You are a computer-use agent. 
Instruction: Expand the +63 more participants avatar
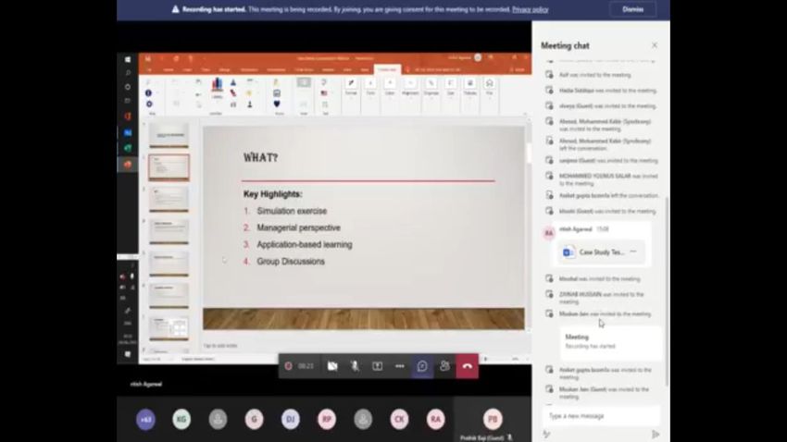145,419
